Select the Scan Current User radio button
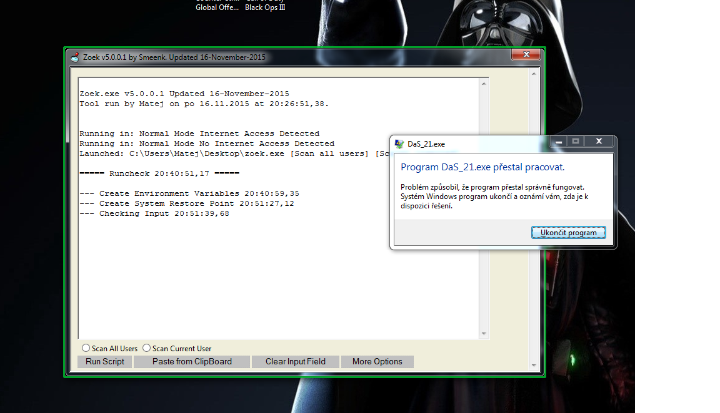The height and width of the screenshot is (413, 720). 146,348
